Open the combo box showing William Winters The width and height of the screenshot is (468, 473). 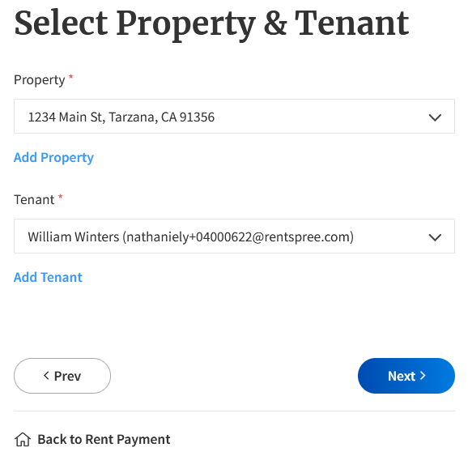(x=234, y=236)
